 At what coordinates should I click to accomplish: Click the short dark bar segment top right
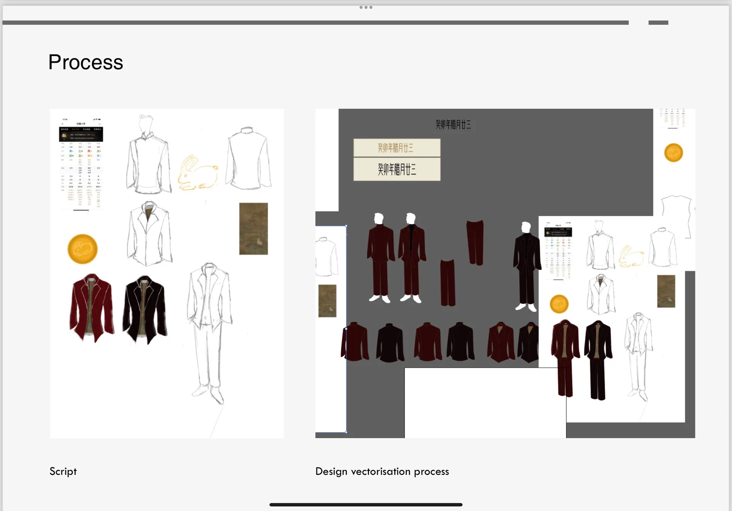(x=658, y=22)
